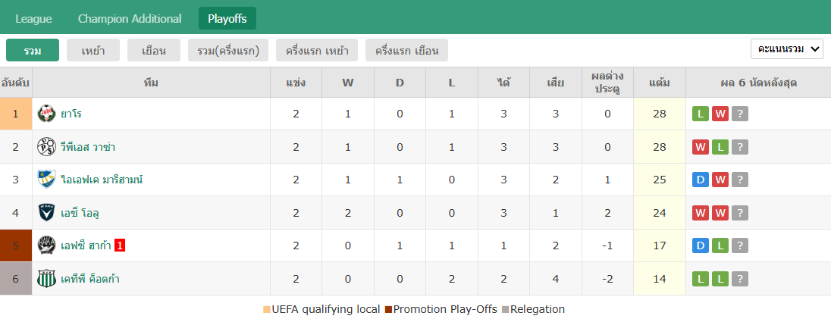Screen dimensions: 831x319
Task: Select the เหย้า home filter
Action: click(x=93, y=50)
